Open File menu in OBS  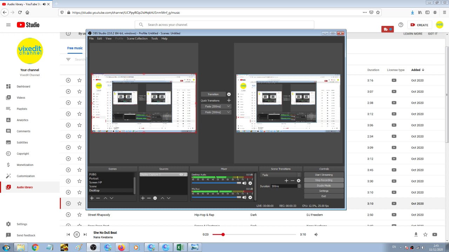(92, 38)
